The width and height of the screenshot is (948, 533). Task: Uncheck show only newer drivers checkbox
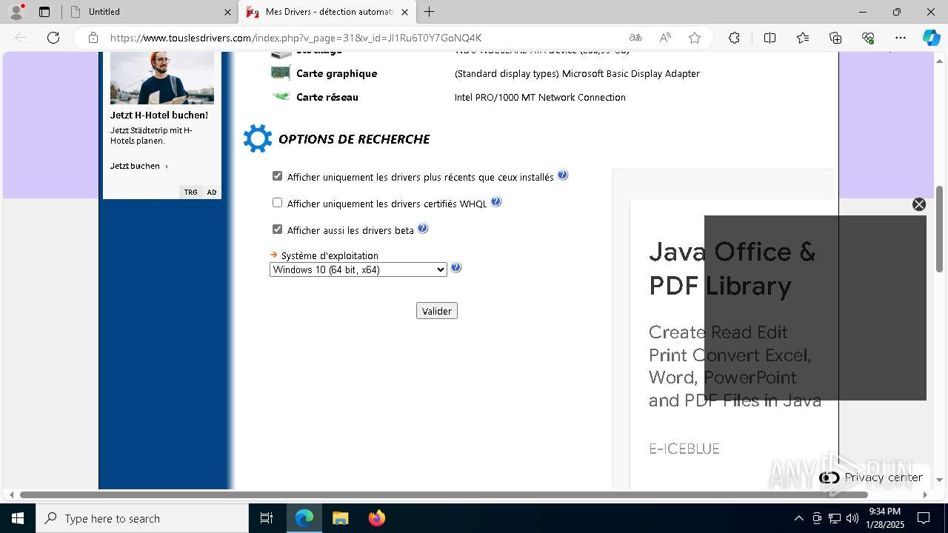(277, 176)
